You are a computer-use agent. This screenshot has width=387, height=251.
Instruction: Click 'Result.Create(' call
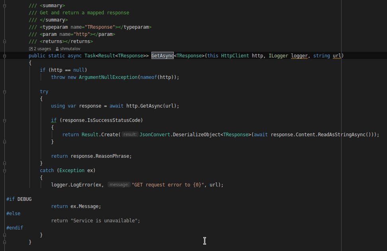(101, 135)
